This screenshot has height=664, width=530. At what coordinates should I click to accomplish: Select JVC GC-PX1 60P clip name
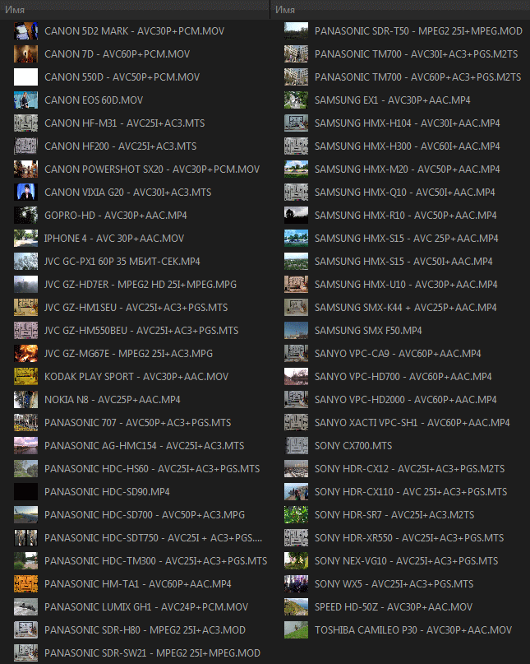coord(122,262)
